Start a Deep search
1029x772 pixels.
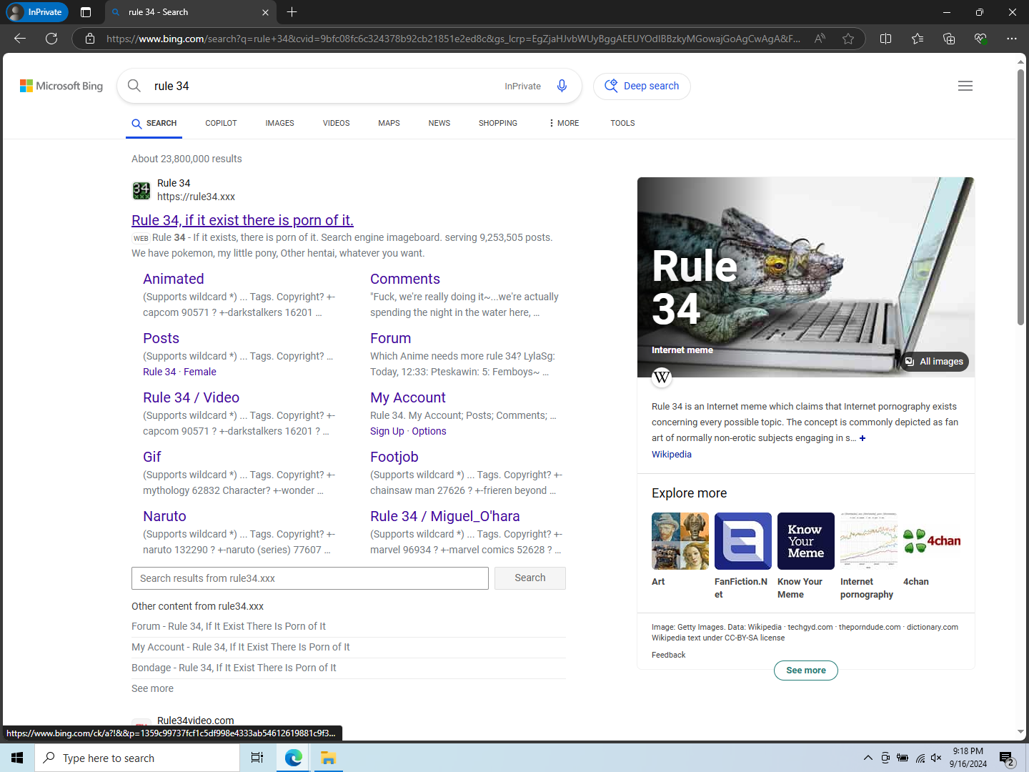pyautogui.click(x=642, y=86)
